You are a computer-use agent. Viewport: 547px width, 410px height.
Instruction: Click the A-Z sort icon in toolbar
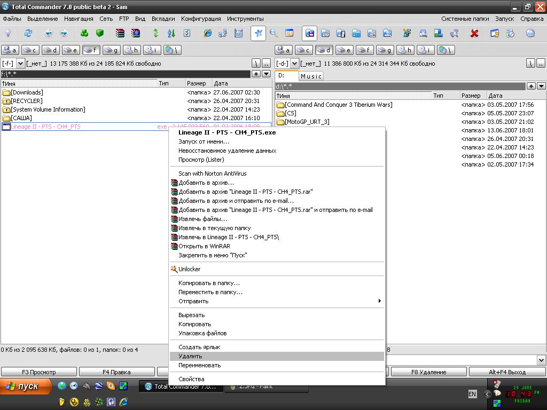point(171,34)
